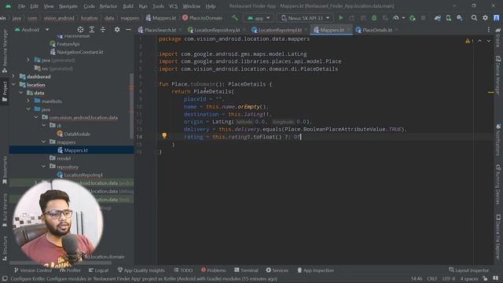This screenshot has width=503, height=283.
Task: Click the read-only lock icon in status bar
Action: (x=485, y=278)
